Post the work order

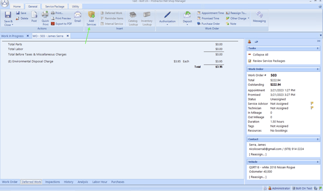[x=34, y=17]
